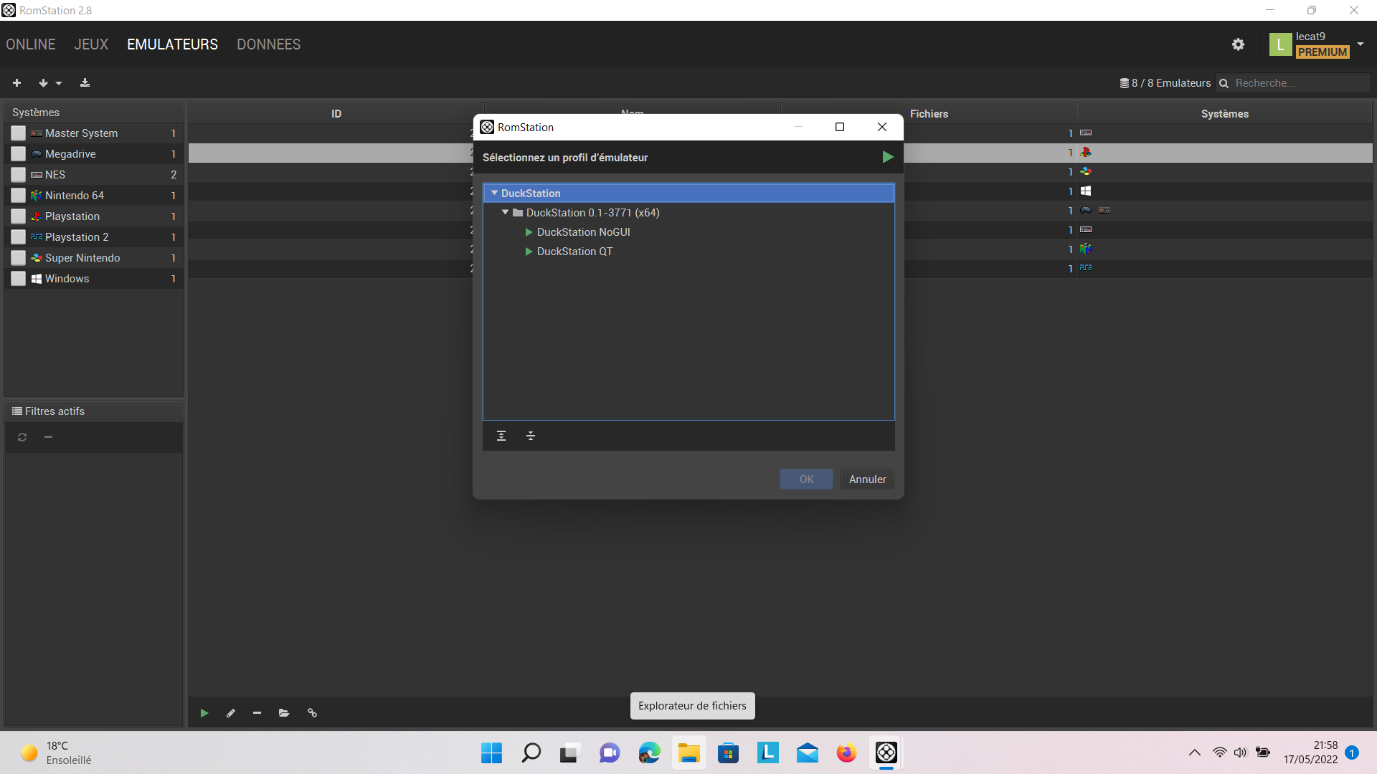Select the EMULATEURS tab
This screenshot has height=774, width=1377.
click(172, 44)
